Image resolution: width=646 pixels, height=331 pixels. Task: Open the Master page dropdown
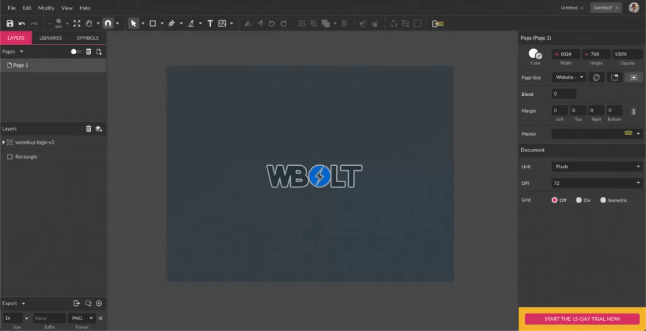(x=597, y=134)
